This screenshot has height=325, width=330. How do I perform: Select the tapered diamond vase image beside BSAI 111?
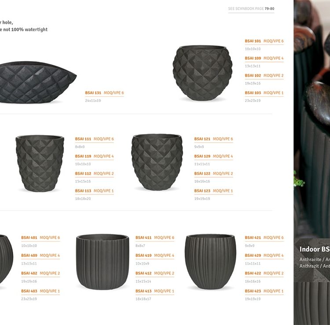(x=40, y=164)
